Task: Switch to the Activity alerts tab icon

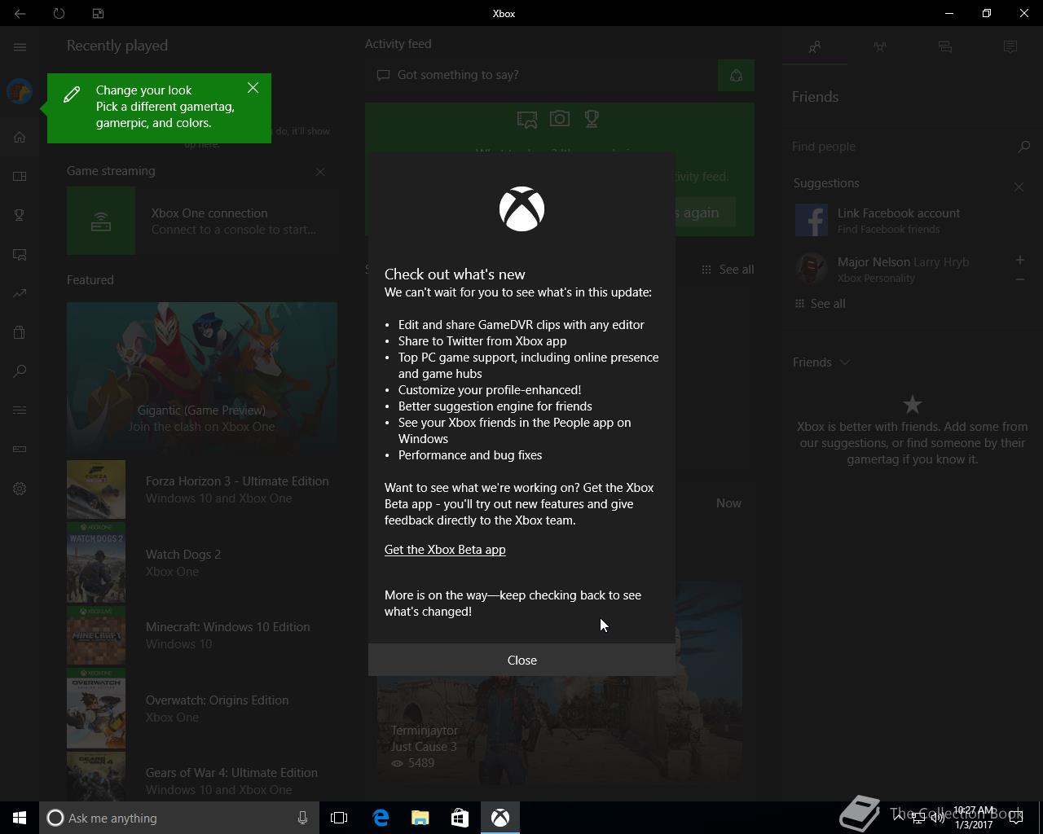Action: click(x=1010, y=47)
